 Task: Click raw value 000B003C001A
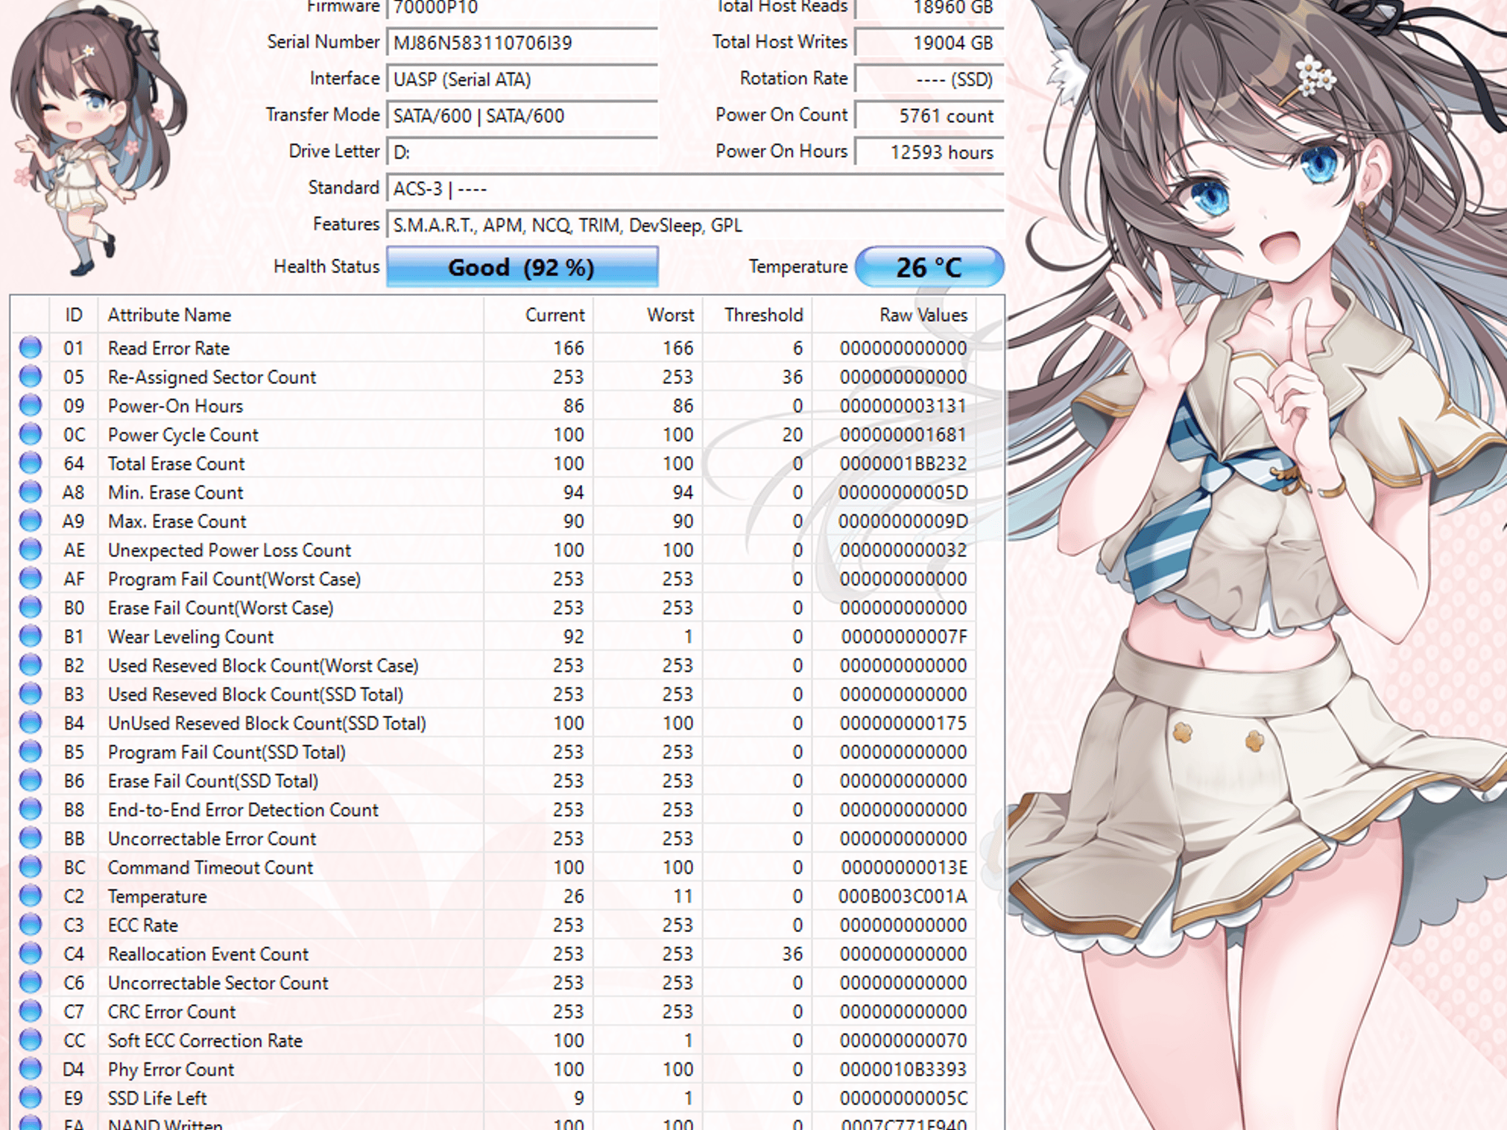click(x=903, y=896)
